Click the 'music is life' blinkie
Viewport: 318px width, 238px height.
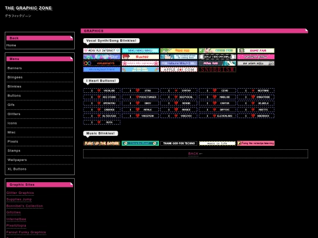217,143
